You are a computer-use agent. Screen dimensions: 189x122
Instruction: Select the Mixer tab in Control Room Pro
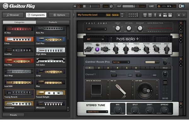[x=165, y=68]
